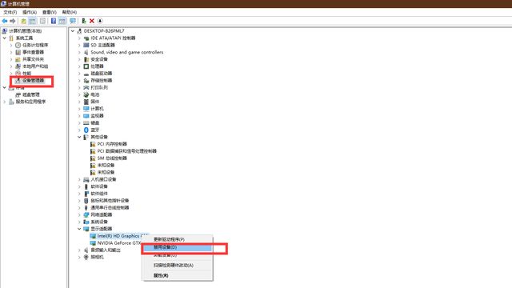The height and width of the screenshot is (288, 512).
Task: Click the Forward arrow in the toolbar
Action: 13,21
